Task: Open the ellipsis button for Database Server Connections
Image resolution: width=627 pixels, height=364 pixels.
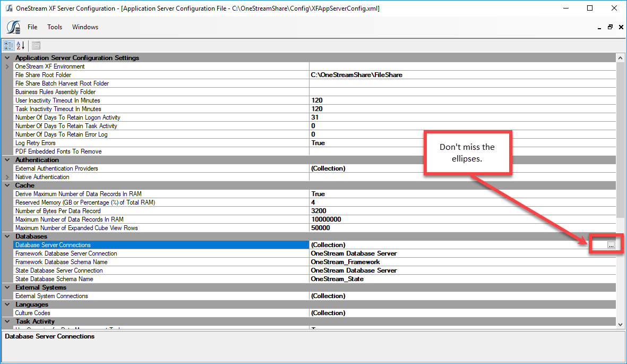Action: (x=611, y=245)
